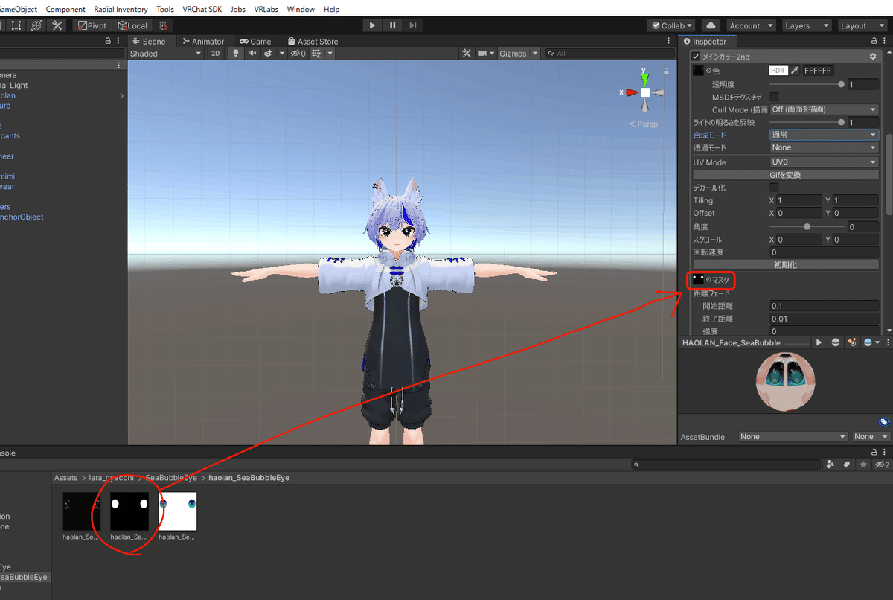The image size is (893, 600).
Task: Open the scene camera settings
Action: 487,54
